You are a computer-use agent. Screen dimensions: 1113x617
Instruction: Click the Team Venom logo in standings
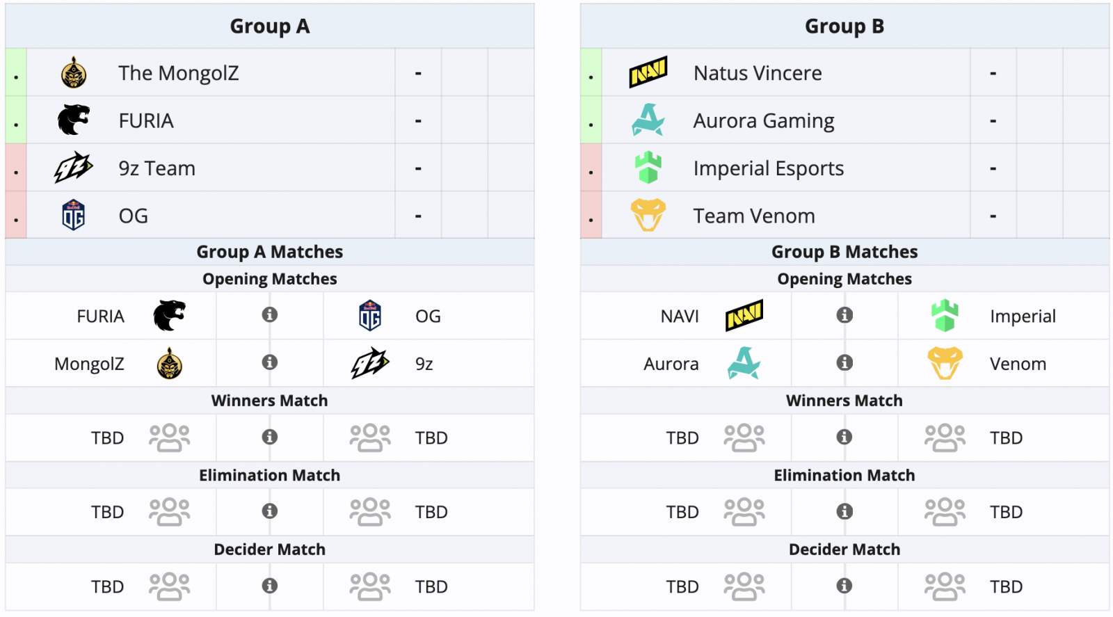648,216
